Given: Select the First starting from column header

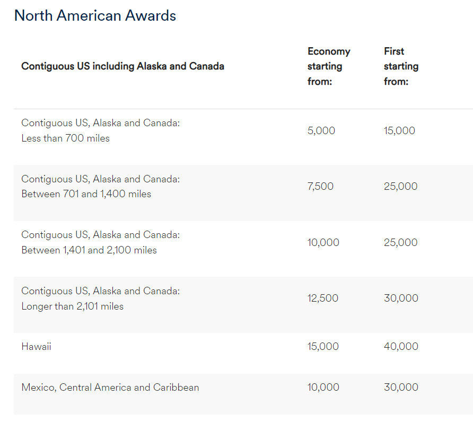Looking at the screenshot, I should tap(401, 66).
